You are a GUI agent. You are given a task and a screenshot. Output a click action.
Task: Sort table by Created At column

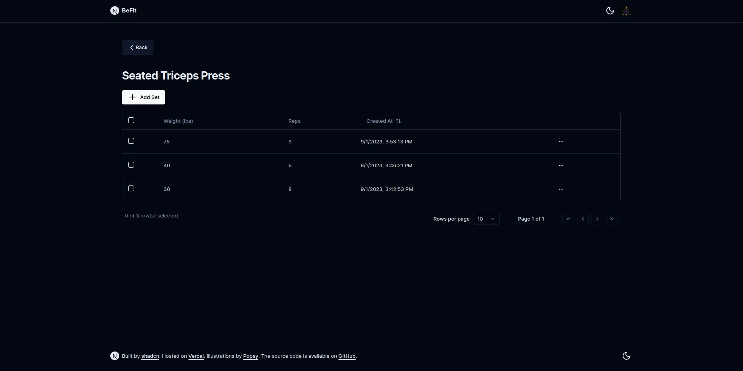click(383, 121)
